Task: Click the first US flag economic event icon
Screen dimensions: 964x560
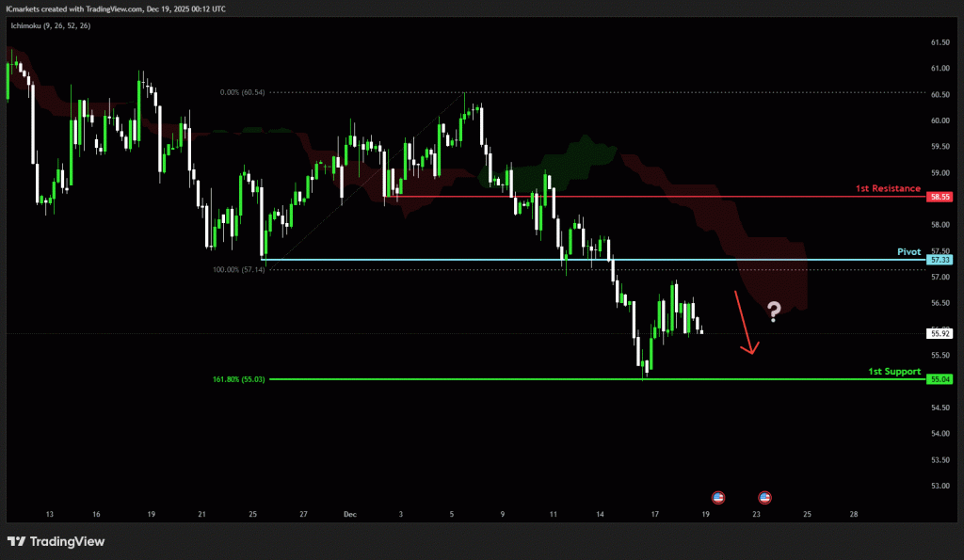Action: 717,496
